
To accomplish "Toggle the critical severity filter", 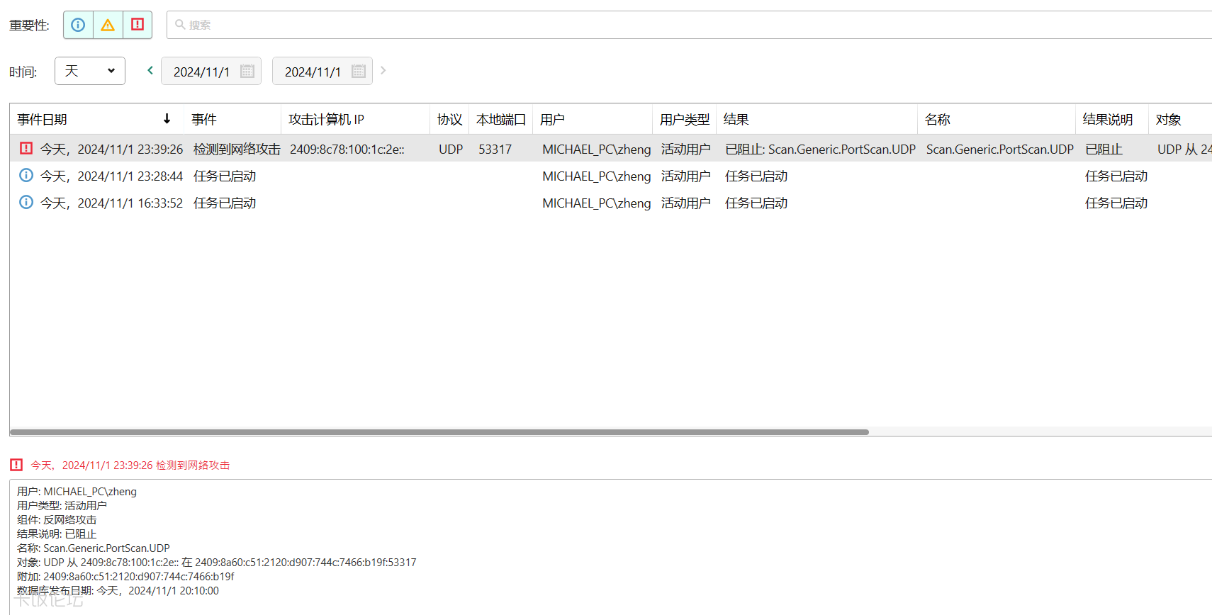I will click(138, 25).
